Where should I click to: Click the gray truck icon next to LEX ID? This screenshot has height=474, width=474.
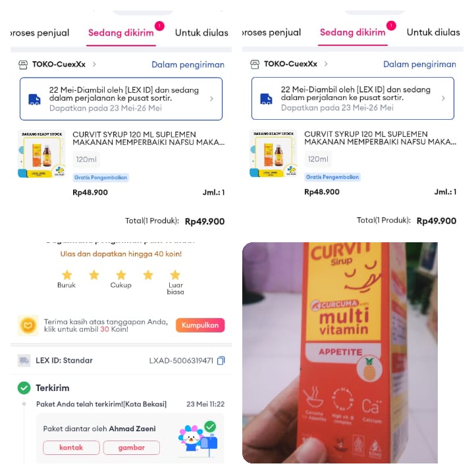tap(24, 360)
